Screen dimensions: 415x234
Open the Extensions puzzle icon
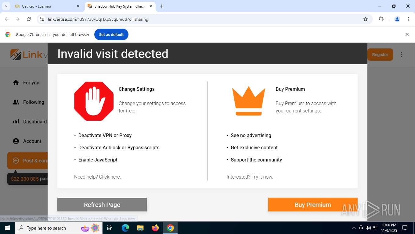381,19
